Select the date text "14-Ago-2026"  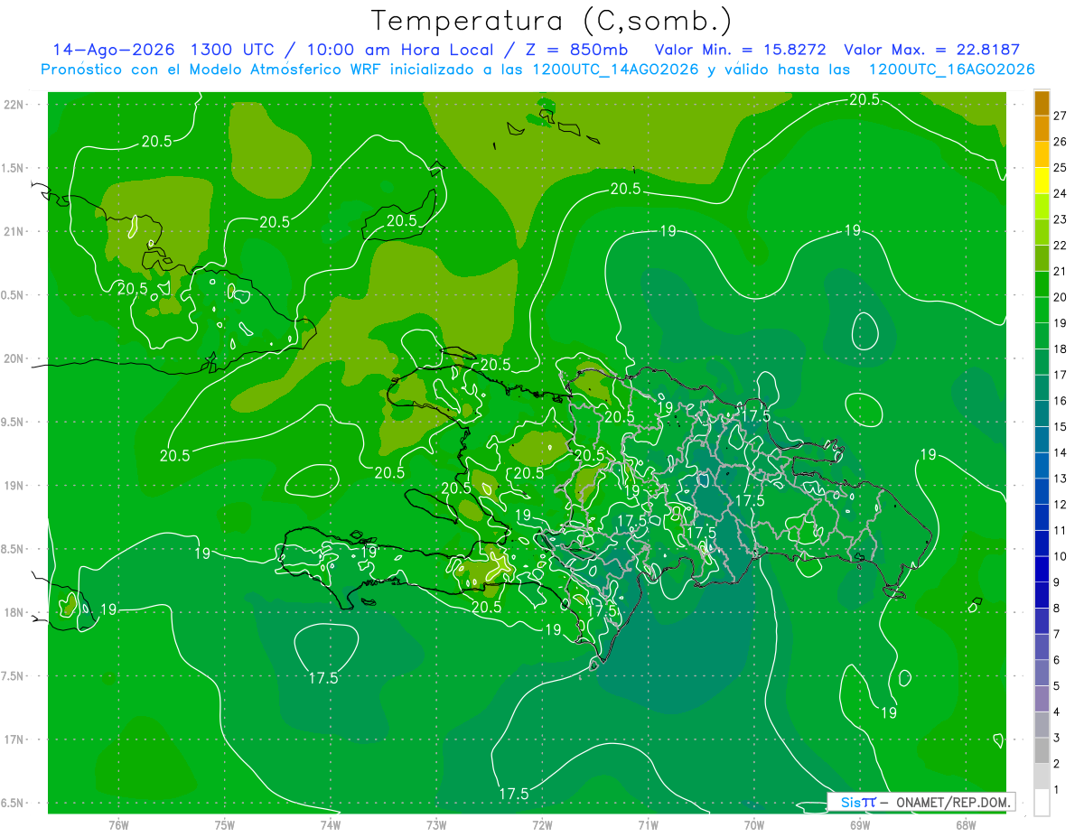114,50
